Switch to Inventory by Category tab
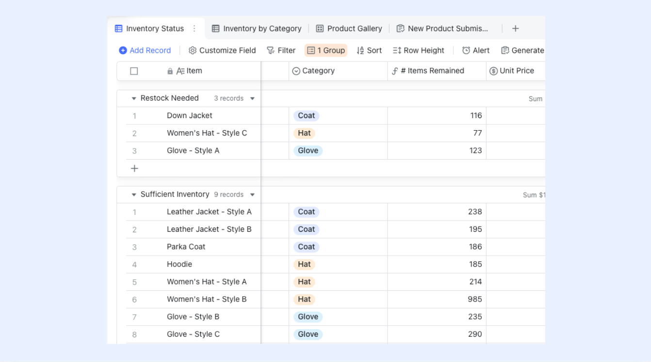 click(x=257, y=29)
